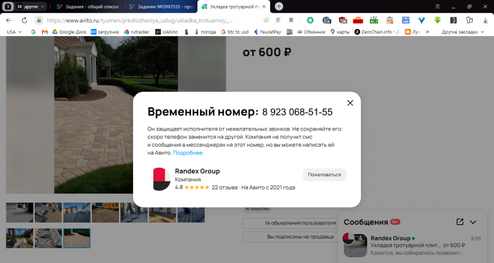The width and height of the screenshot is (494, 263).
Task: Open the pinned tabs counter 3
Action: [x=8, y=6]
